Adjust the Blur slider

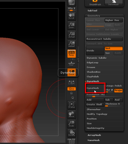(109, 90)
